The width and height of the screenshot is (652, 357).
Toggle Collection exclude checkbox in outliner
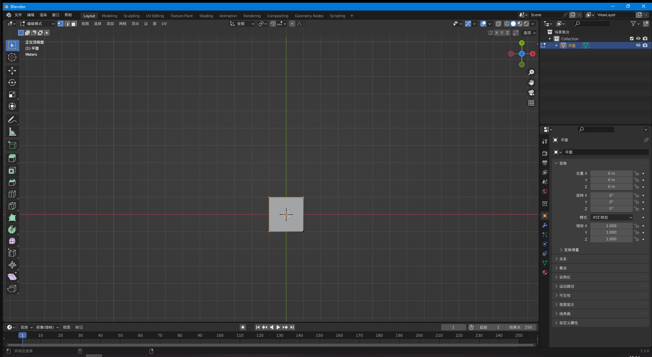[x=631, y=39]
